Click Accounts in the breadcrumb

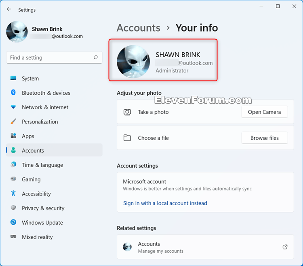138,28
